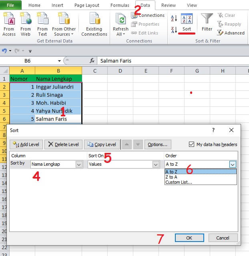The width and height of the screenshot is (249, 256).
Task: Click the Undo icon
Action: coord(4,51)
